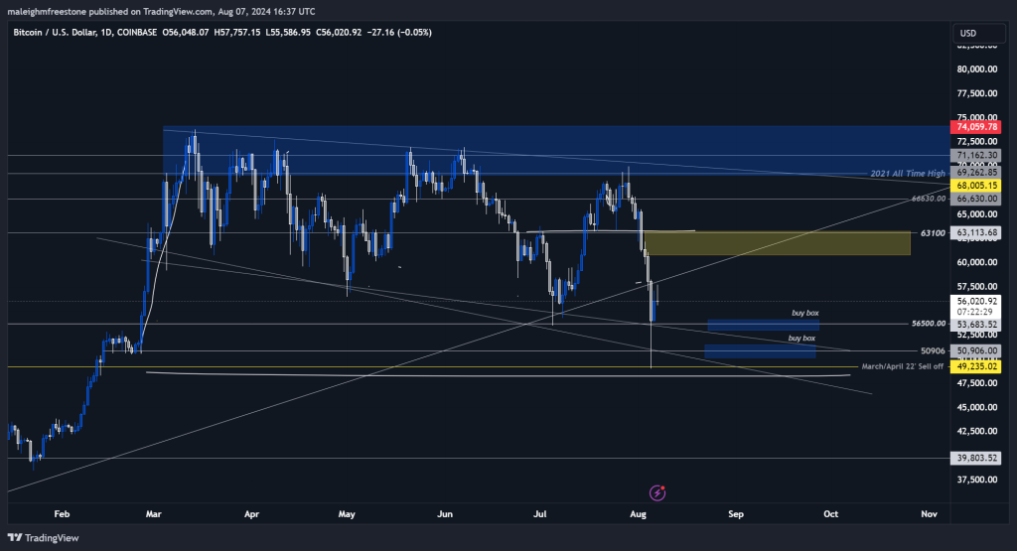
Task: Select the lower 'buy box' text label
Action: coord(801,339)
